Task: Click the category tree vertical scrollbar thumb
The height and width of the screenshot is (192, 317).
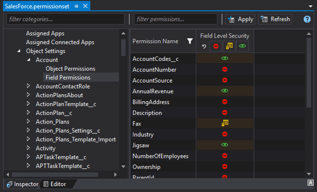Action: click(123, 47)
